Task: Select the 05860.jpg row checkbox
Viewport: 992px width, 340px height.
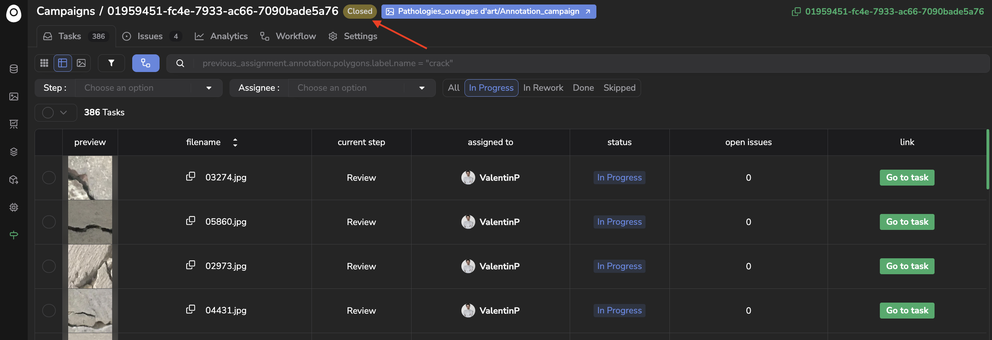Action: coord(49,222)
